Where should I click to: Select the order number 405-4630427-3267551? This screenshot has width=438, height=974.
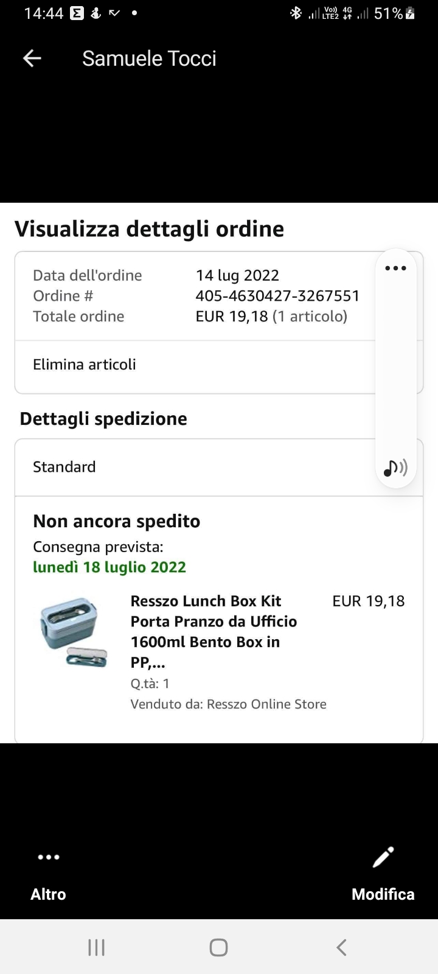[x=277, y=296]
